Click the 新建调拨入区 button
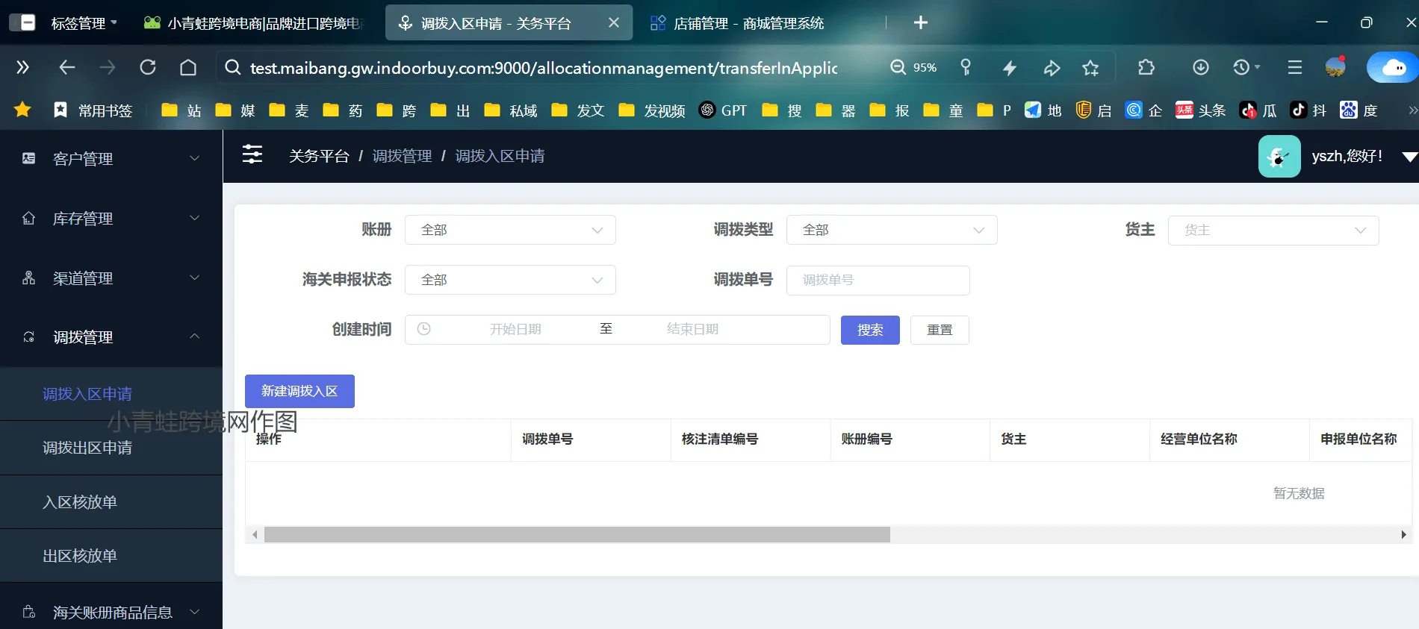This screenshot has height=629, width=1419. tap(299, 391)
